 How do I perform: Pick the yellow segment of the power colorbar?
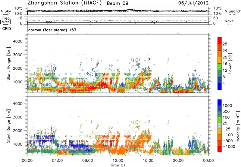click(x=220, y=60)
